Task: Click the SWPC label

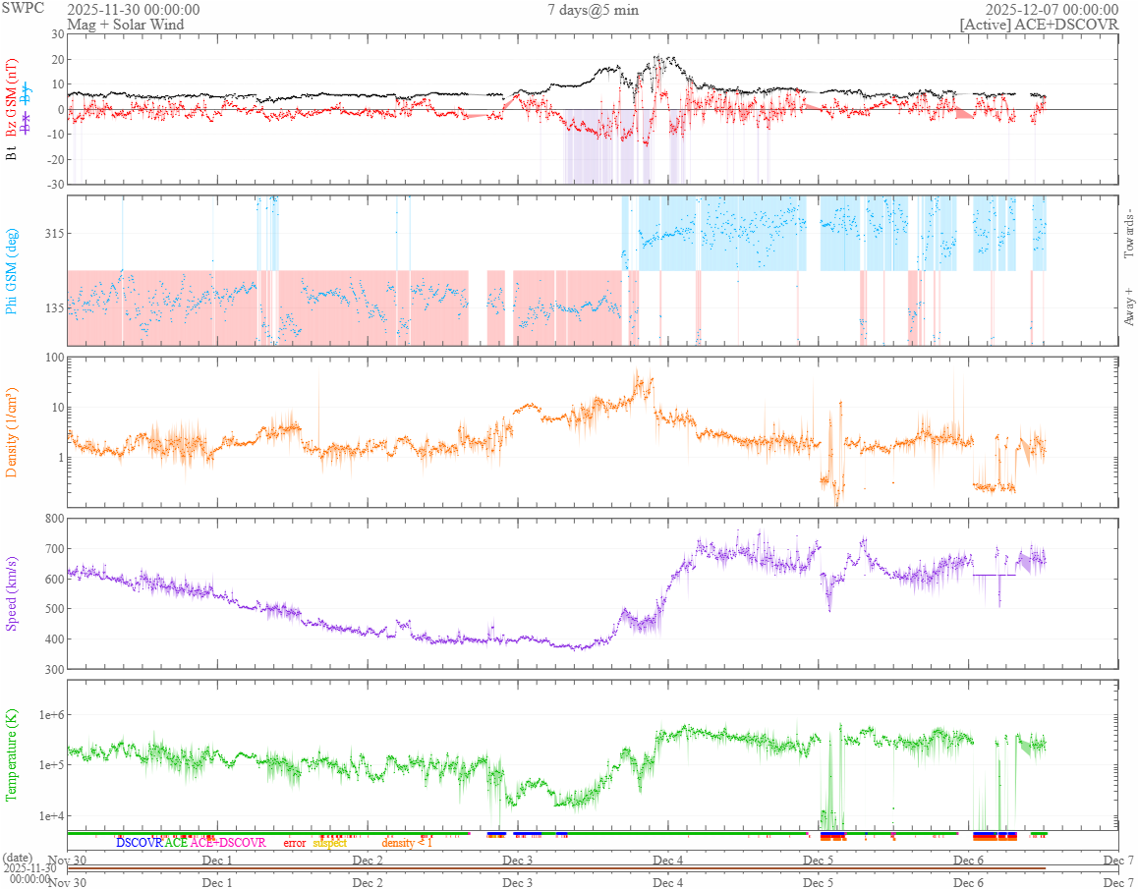Action: [23, 9]
